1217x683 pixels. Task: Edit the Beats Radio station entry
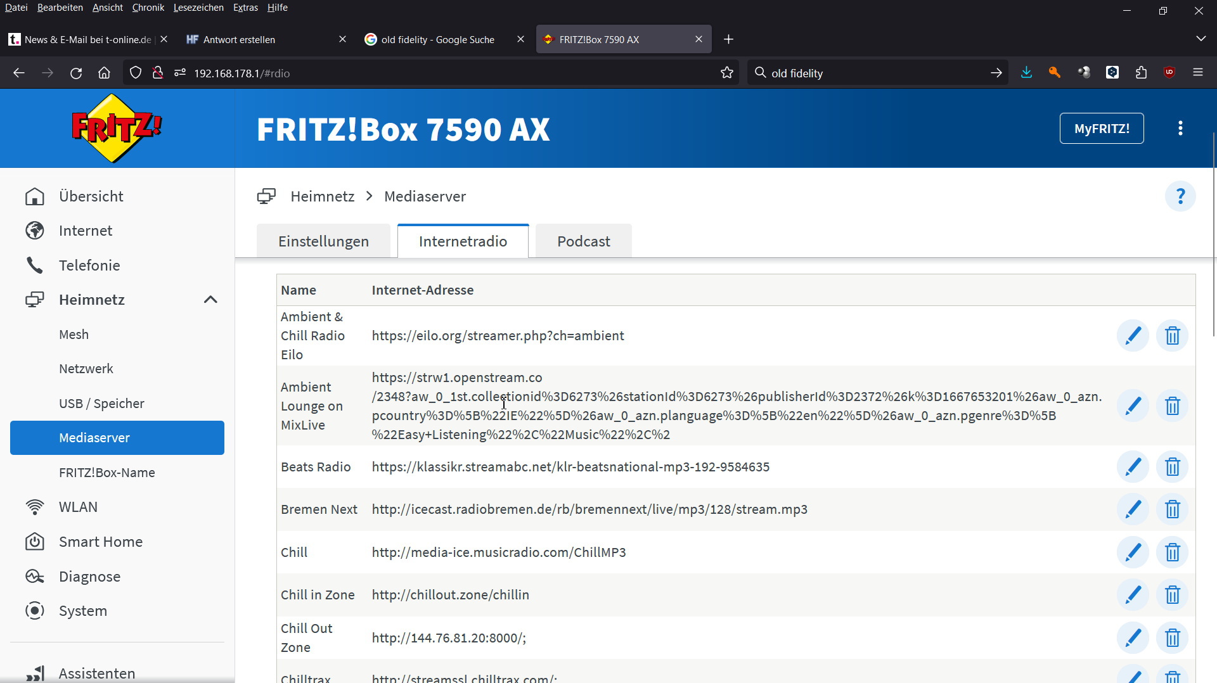(1132, 467)
